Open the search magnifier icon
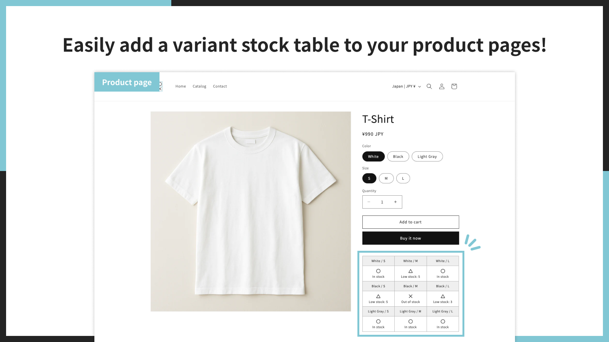This screenshot has width=609, height=342. click(x=429, y=86)
